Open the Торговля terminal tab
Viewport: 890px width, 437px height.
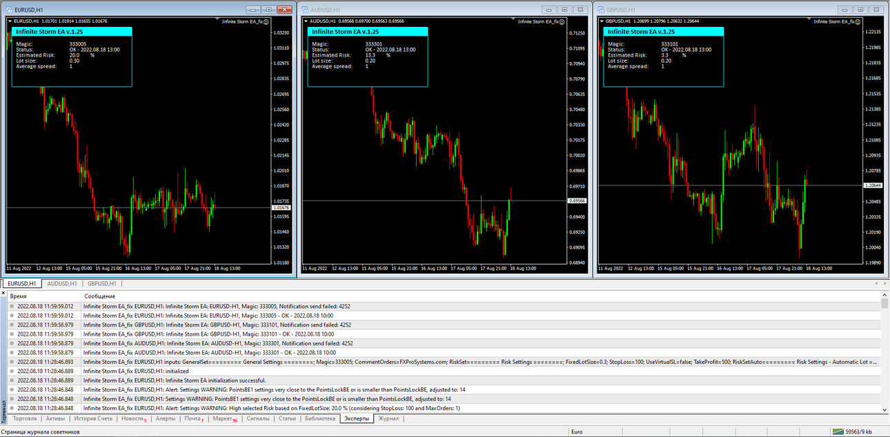click(25, 418)
